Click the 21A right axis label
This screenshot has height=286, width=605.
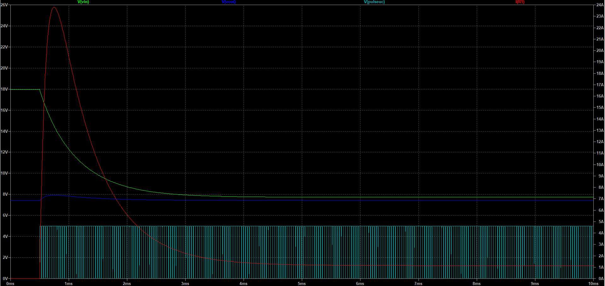[x=600, y=39]
